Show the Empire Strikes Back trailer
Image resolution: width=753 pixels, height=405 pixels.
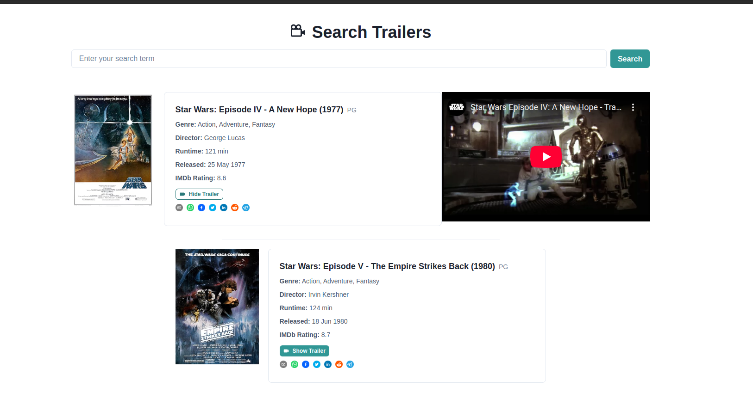coord(304,351)
